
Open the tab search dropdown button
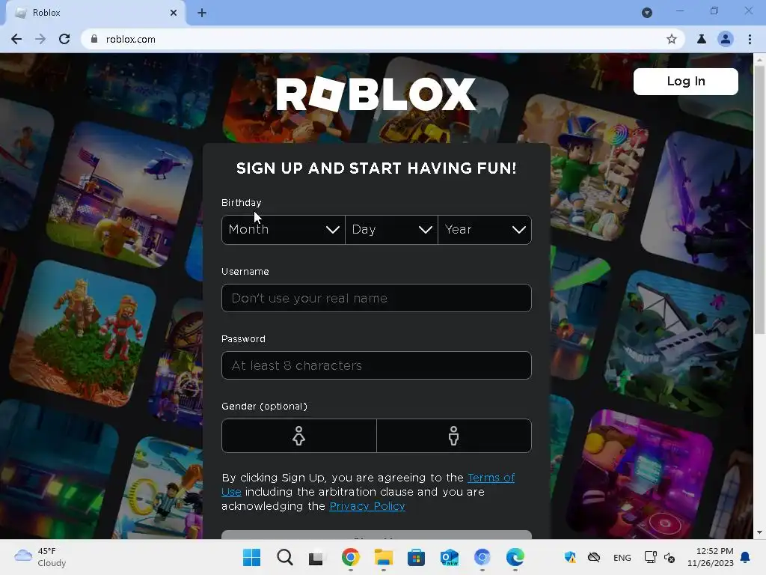[647, 13]
